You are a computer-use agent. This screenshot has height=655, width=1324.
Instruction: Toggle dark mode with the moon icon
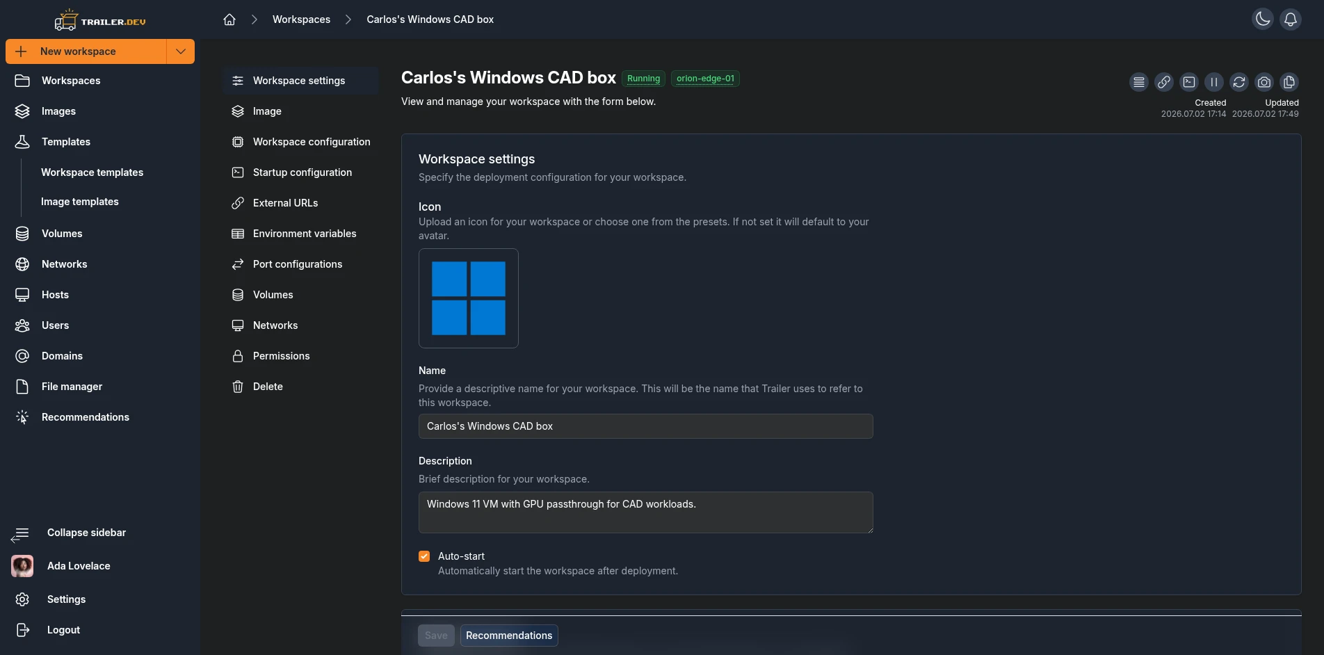pyautogui.click(x=1263, y=19)
